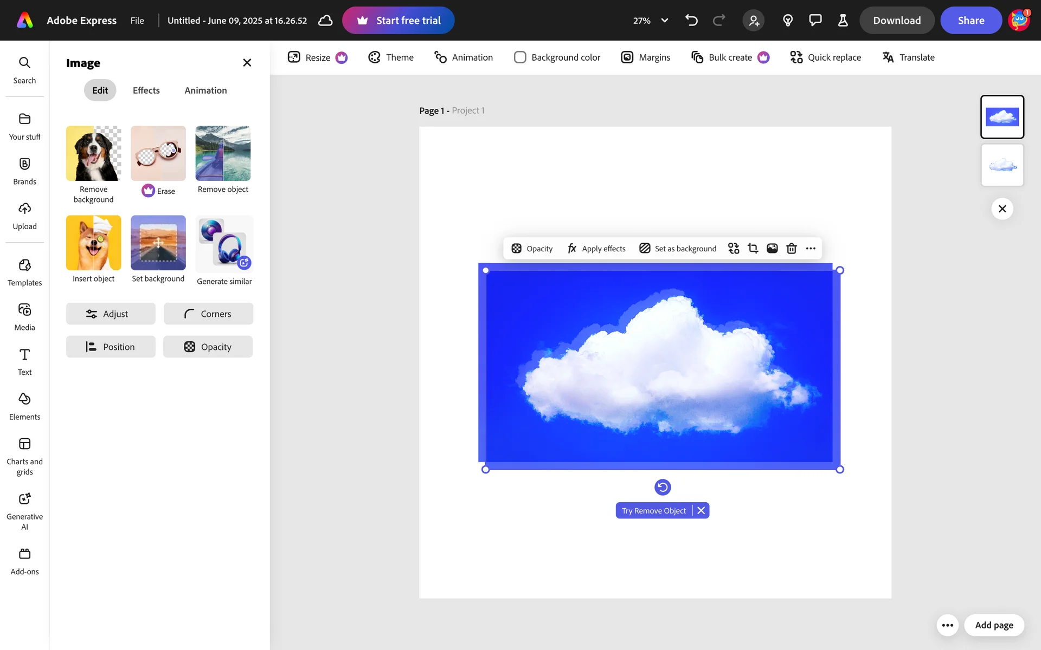The width and height of the screenshot is (1041, 650).
Task: Click the Download button
Action: [897, 21]
